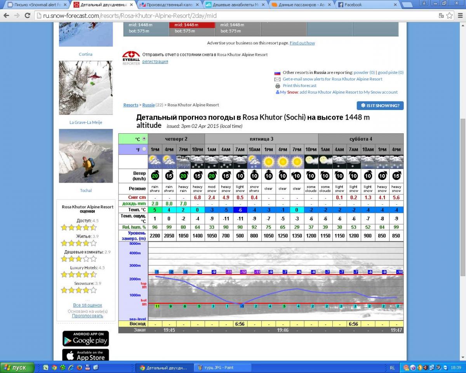The image size is (466, 373).
Task: Click the IS IT SNOWING? button
Action: [x=380, y=106]
